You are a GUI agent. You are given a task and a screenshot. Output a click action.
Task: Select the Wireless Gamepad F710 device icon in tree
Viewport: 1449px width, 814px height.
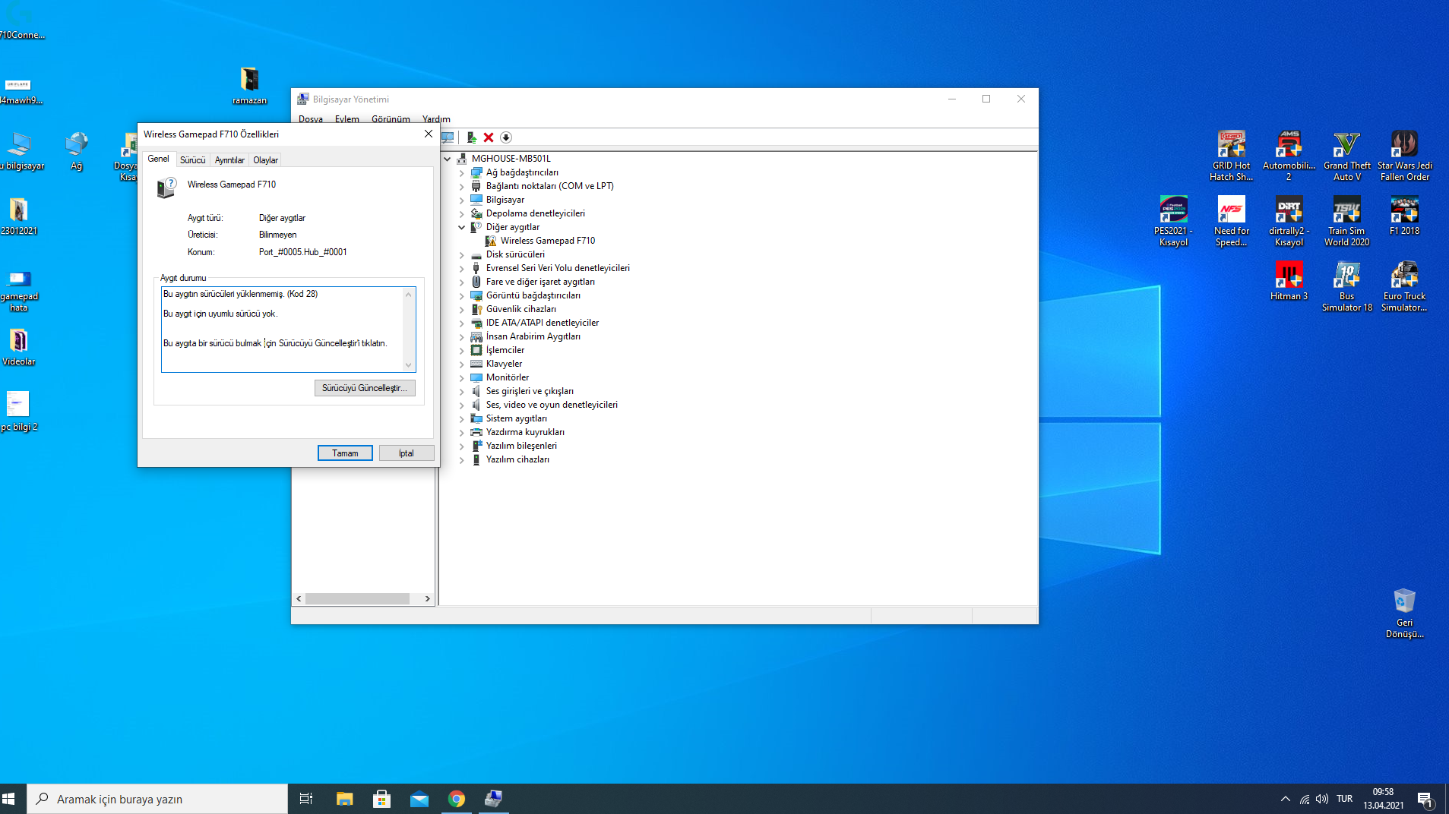point(491,241)
